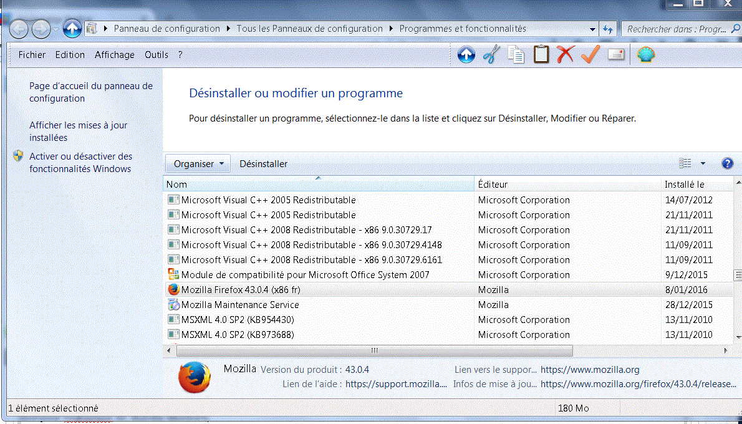Click the orange checkmark Properties icon
Viewport: 742px width, 424px height.
pyautogui.click(x=590, y=54)
